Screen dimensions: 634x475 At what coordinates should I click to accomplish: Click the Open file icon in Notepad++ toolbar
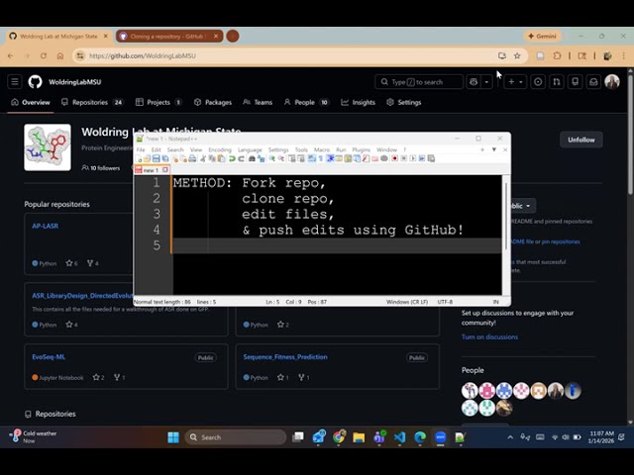[148, 158]
